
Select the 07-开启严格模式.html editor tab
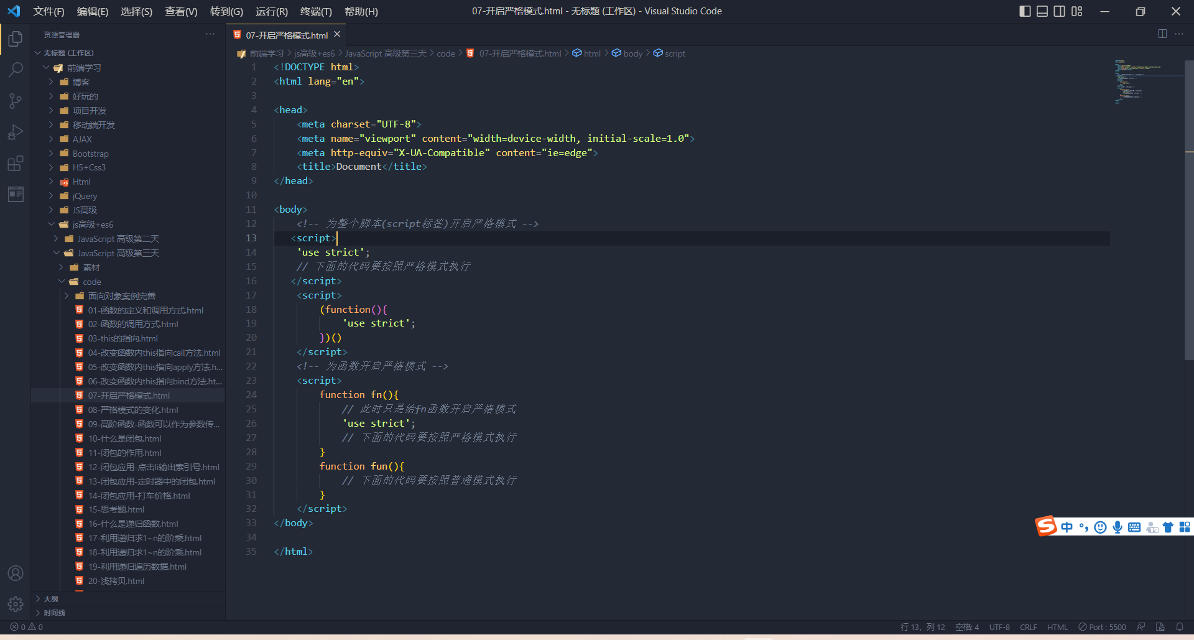(285, 35)
